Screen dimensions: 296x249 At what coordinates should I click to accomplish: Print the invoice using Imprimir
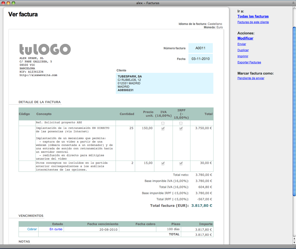[x=243, y=56]
